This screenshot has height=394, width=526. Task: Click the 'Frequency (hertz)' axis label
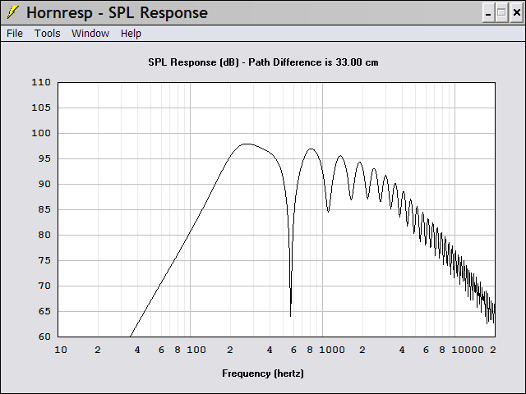coord(263,373)
